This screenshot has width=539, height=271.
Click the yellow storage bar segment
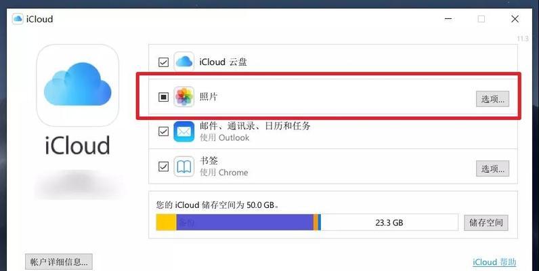167,222
